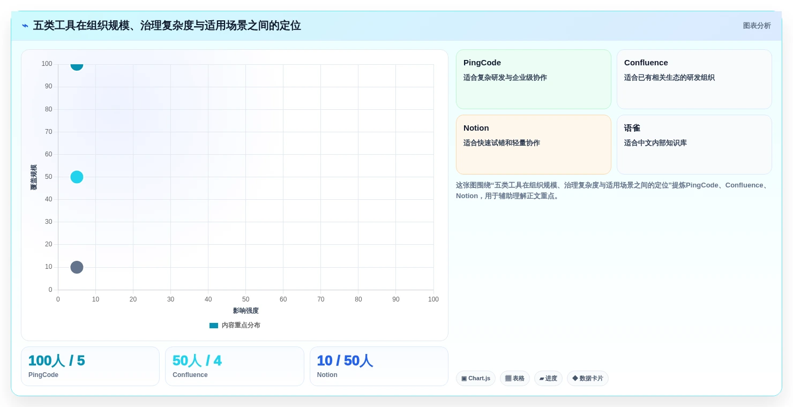Screen dimensions: 793x407
Task: Click the 进度 tag
Action: pyautogui.click(x=548, y=379)
